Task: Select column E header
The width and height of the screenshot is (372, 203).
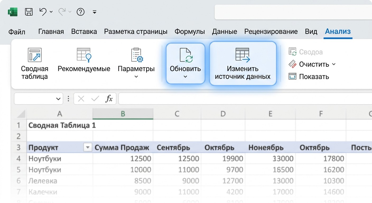Action: click(x=270, y=114)
